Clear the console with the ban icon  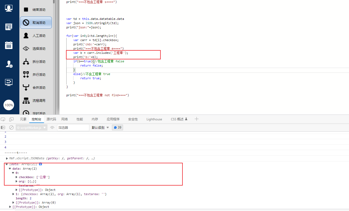coord(11,128)
